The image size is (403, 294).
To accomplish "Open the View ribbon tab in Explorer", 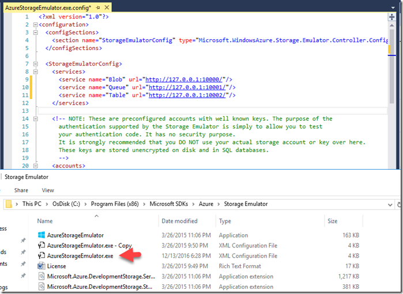I will coord(48,190).
